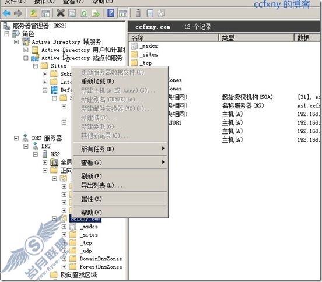Click the Back arrow toolbar icon
Image resolution: width=322 pixels, height=282 pixels.
pos(6,13)
